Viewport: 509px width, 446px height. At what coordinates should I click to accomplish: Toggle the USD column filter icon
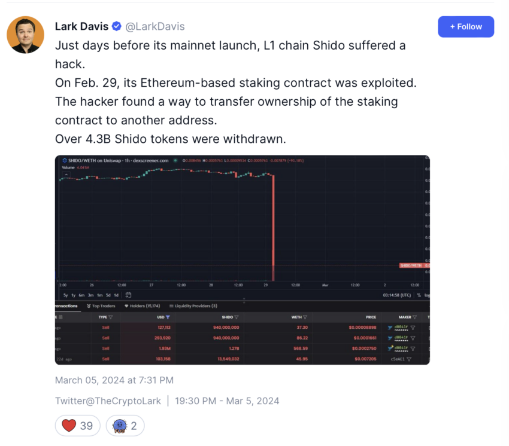[x=168, y=317]
